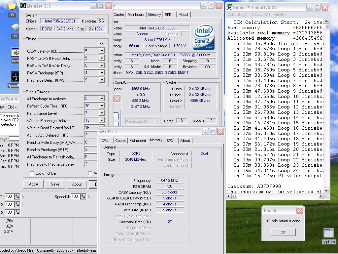Select the Clock tab in SpeedFan

[12, 107]
